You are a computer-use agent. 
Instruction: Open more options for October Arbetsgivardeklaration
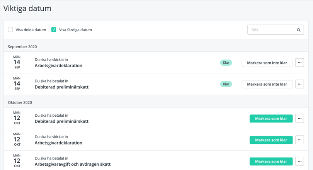(x=299, y=140)
